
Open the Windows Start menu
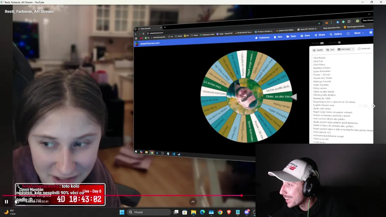point(122,212)
